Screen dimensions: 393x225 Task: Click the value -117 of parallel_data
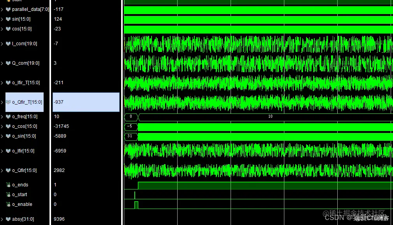[x=58, y=9]
